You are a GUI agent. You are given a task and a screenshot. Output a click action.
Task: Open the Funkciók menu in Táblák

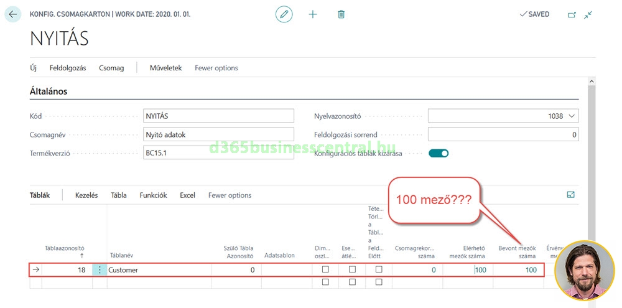click(x=153, y=195)
